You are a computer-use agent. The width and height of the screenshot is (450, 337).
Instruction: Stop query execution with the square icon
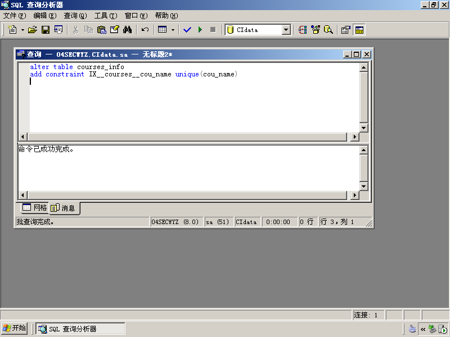[x=213, y=30]
